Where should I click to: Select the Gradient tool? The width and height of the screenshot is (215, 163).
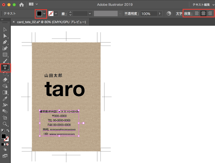click(5, 92)
